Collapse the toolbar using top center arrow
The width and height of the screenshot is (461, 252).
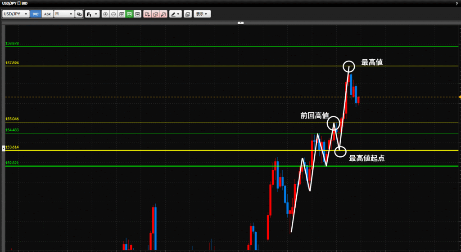[x=240, y=22]
